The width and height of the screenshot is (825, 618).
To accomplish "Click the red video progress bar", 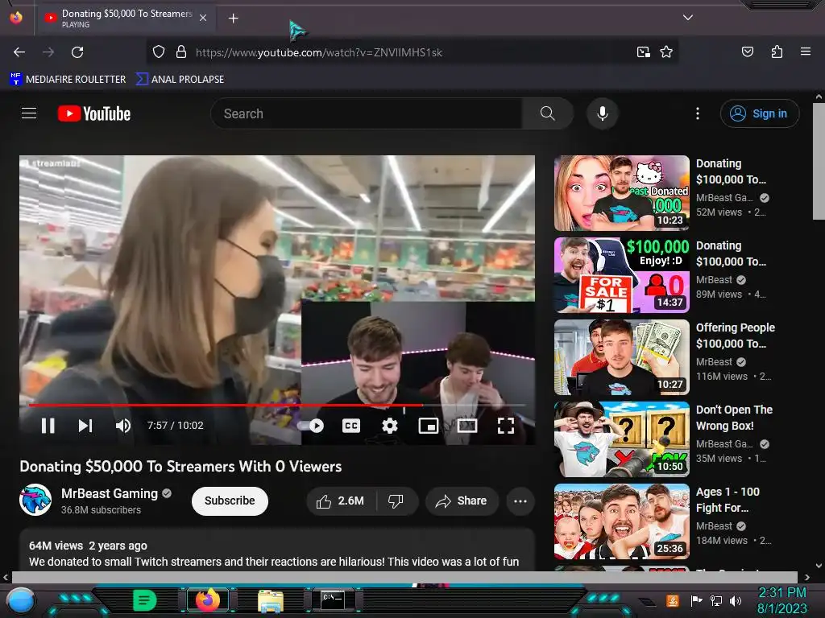I will 277,406.
